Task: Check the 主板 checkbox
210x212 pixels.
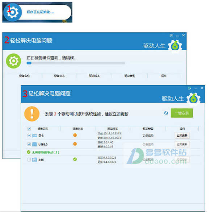Action: 29,159
